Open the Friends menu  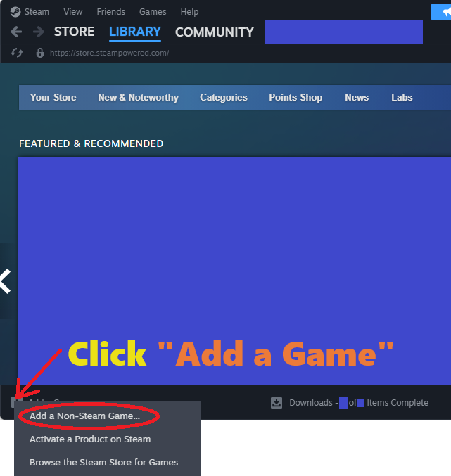[x=110, y=12]
